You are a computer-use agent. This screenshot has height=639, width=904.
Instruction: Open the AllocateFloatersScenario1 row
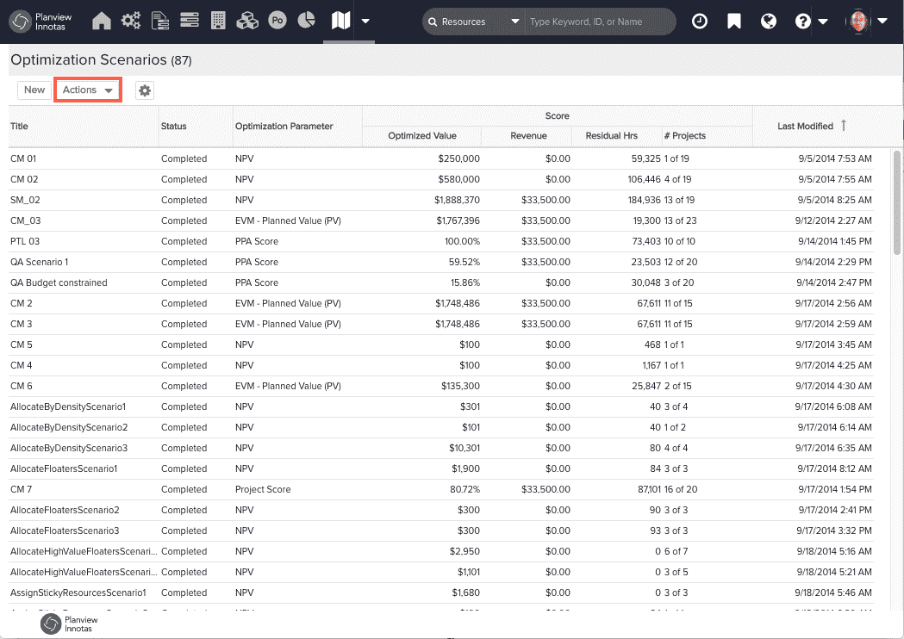(441, 469)
